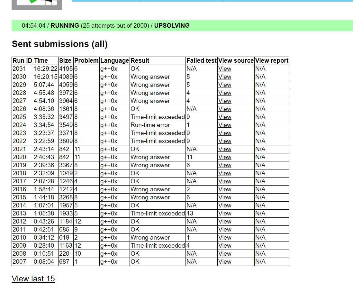Image resolution: width=353 pixels, height=292 pixels.
Task: Click the Time-limit exceeded result for run 2025
Action: 158,117
